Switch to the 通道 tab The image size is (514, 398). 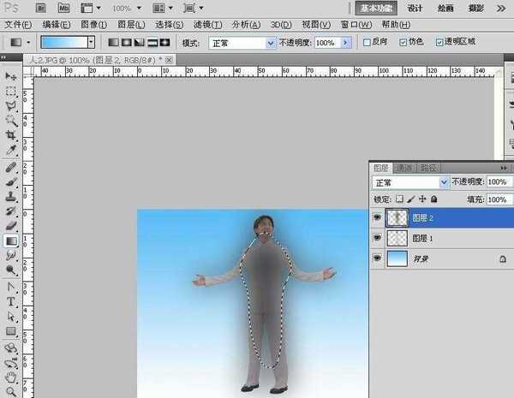pos(404,168)
